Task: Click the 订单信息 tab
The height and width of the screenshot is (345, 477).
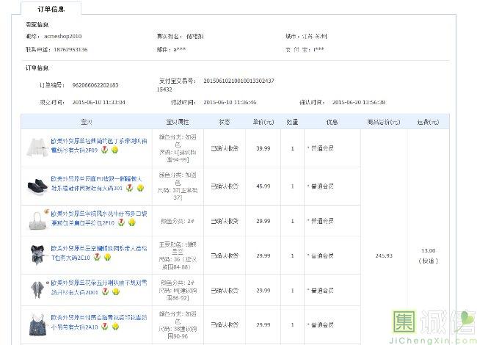Action: [51, 9]
